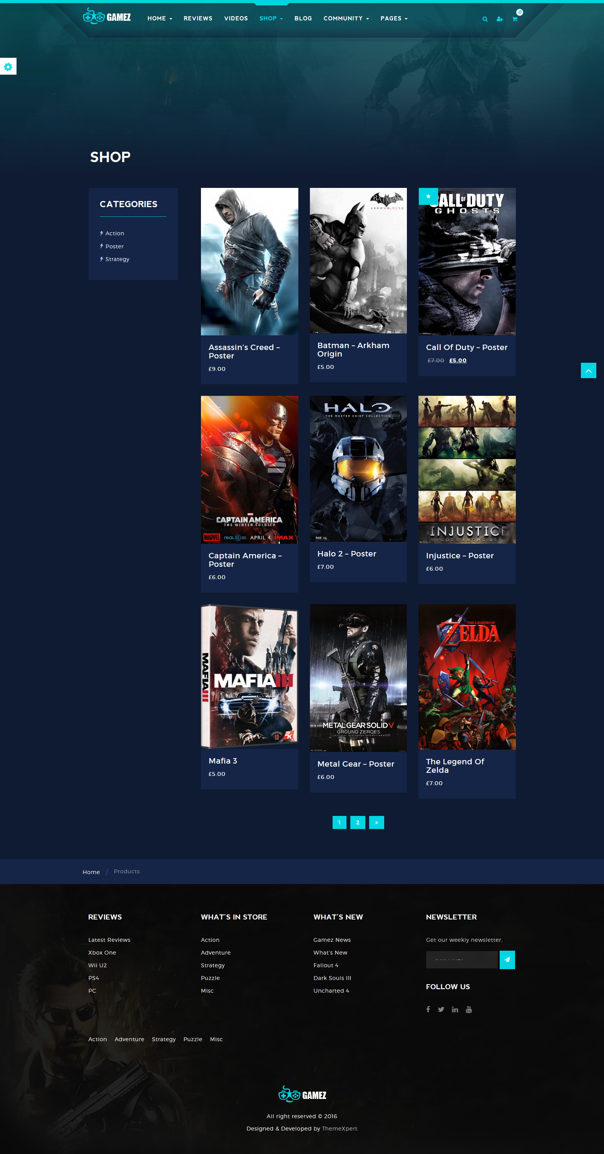Open the Injustice poster image
This screenshot has width=604, height=1154.
click(467, 469)
